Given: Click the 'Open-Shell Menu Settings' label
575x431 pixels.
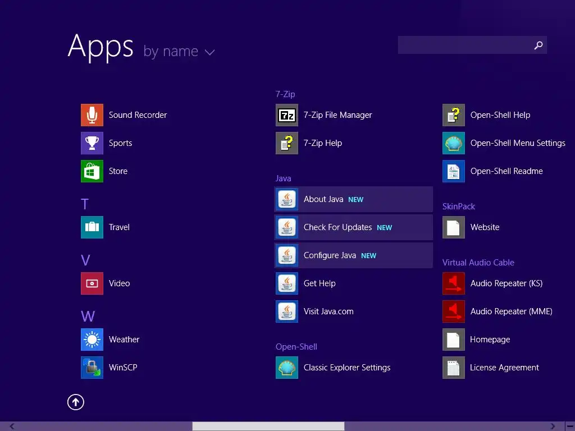Looking at the screenshot, I should pyautogui.click(x=518, y=143).
